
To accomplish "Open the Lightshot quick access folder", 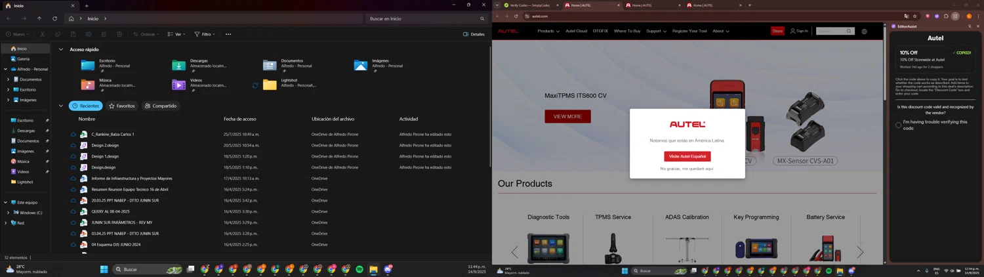I will click(289, 84).
